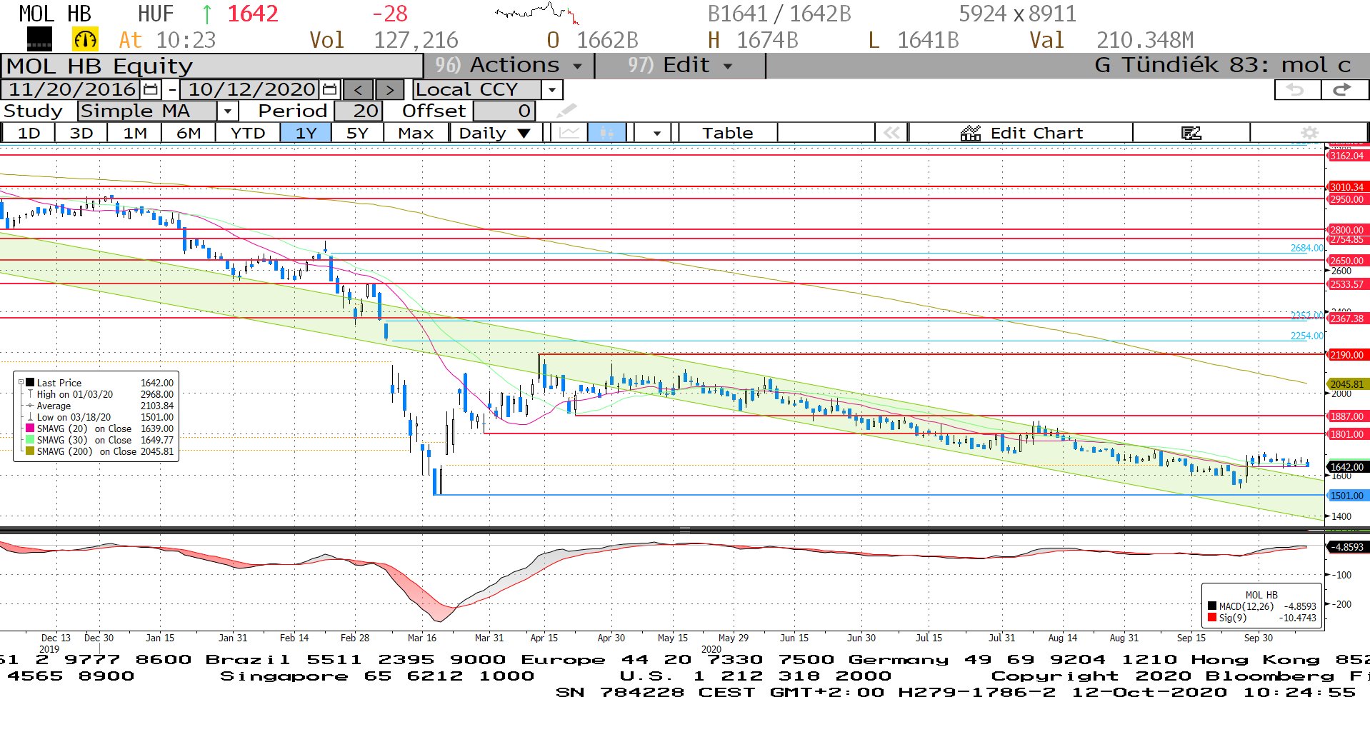Click the intraday sparkline mini chart

coord(536,13)
